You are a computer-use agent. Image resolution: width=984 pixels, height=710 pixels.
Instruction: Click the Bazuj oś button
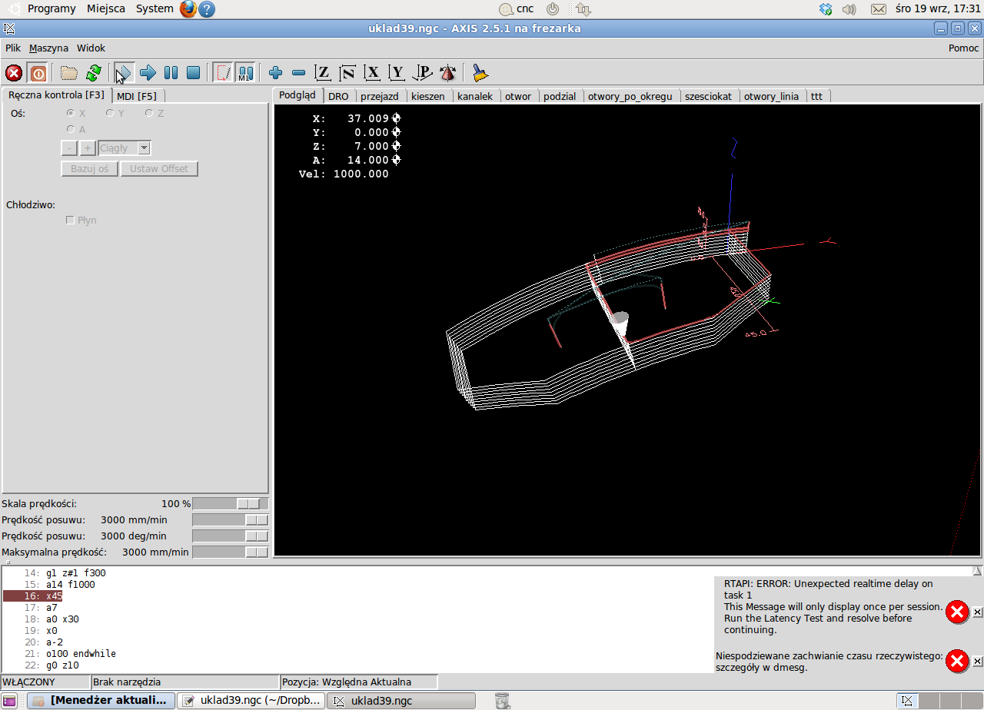point(90,169)
